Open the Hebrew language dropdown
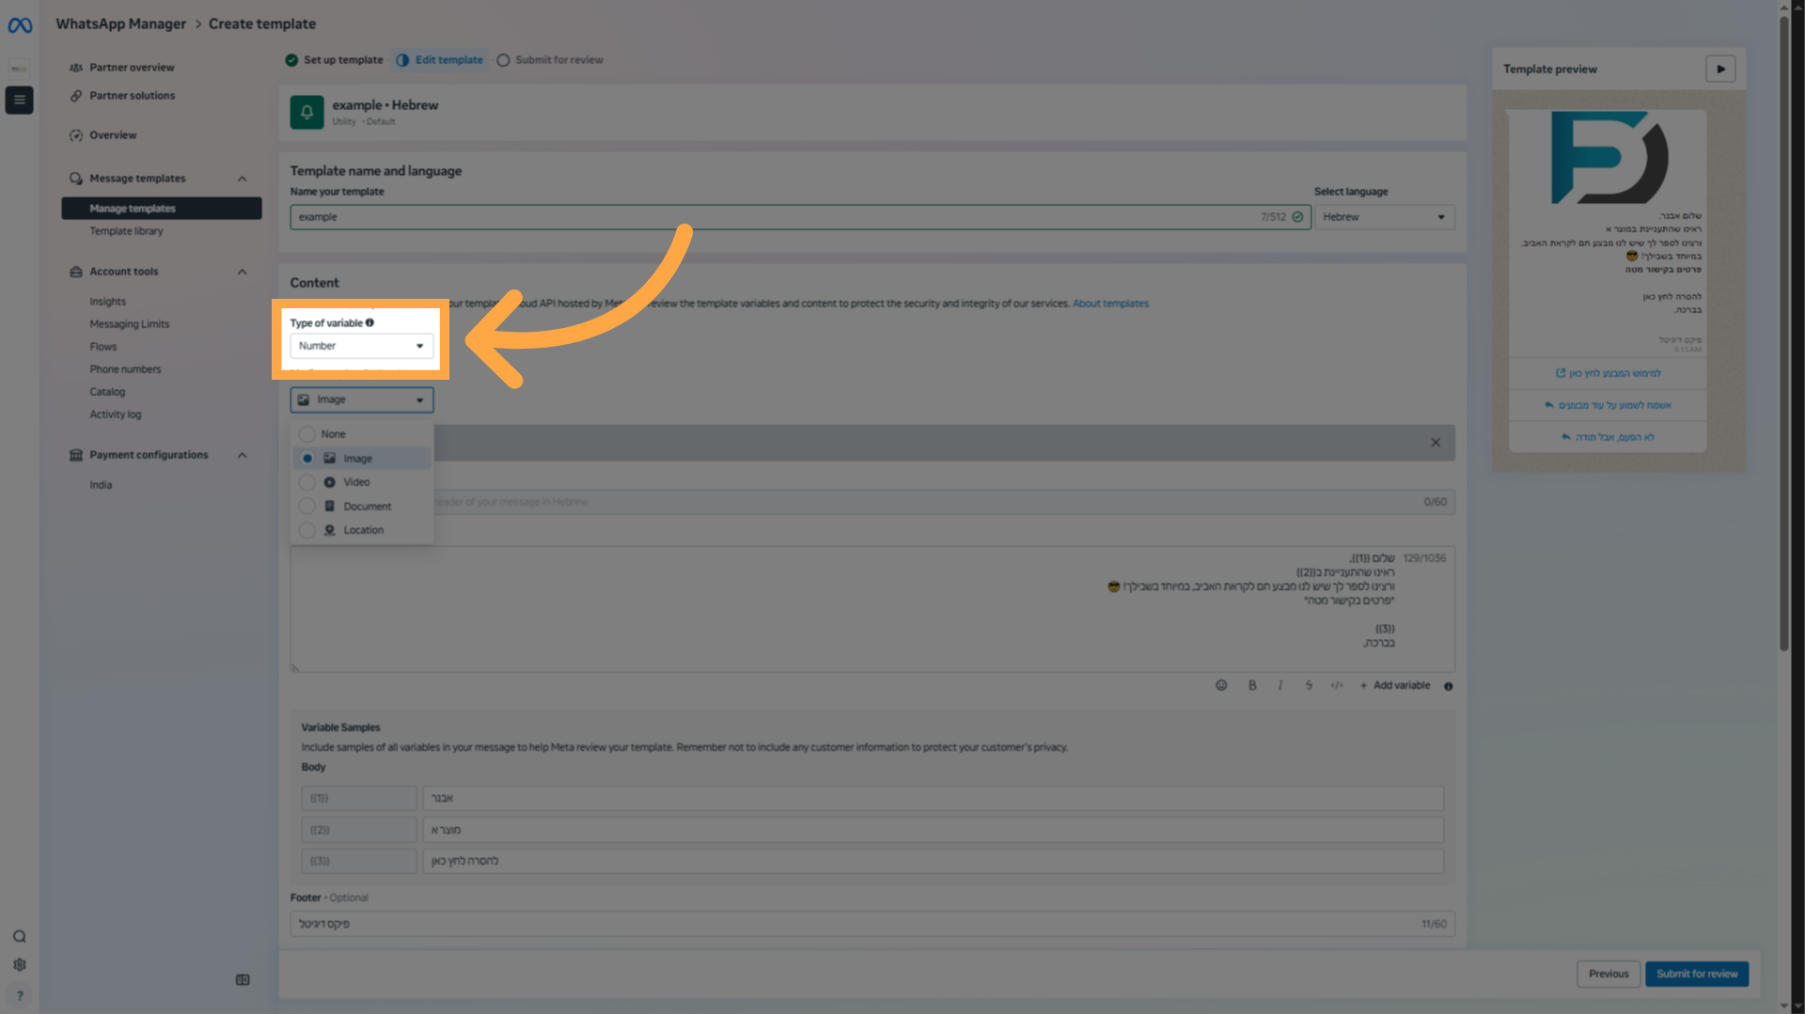 pyautogui.click(x=1384, y=217)
